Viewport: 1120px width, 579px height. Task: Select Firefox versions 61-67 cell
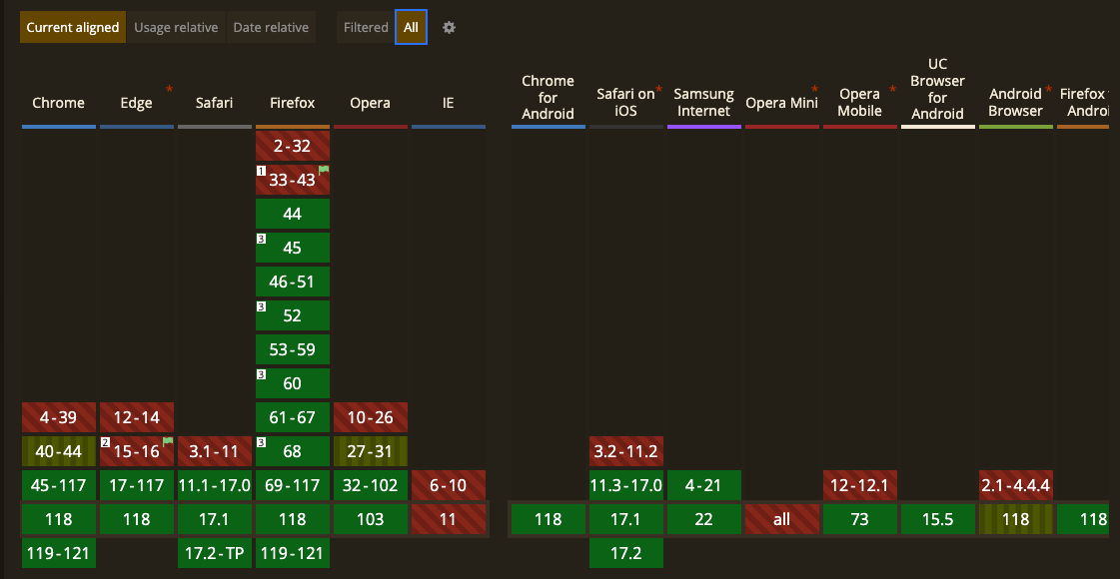(292, 417)
